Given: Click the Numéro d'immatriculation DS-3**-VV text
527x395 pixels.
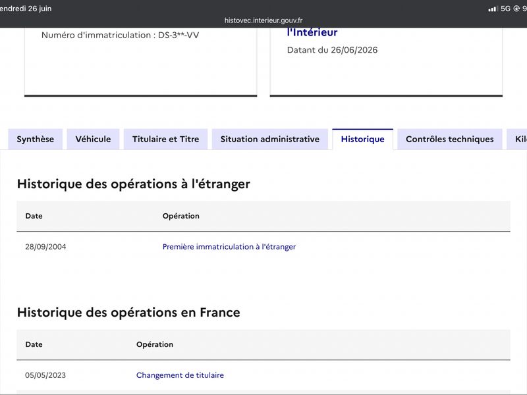Looking at the screenshot, I should tap(121, 35).
